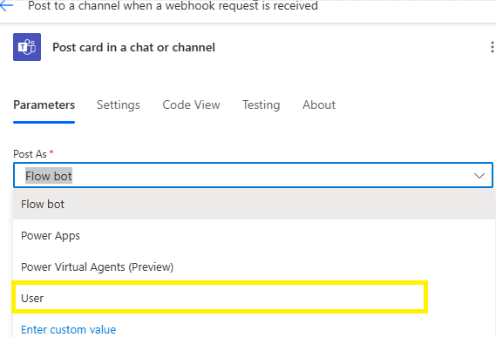
Task: Click the Microsoft Teams connector icon
Action: pos(27,47)
